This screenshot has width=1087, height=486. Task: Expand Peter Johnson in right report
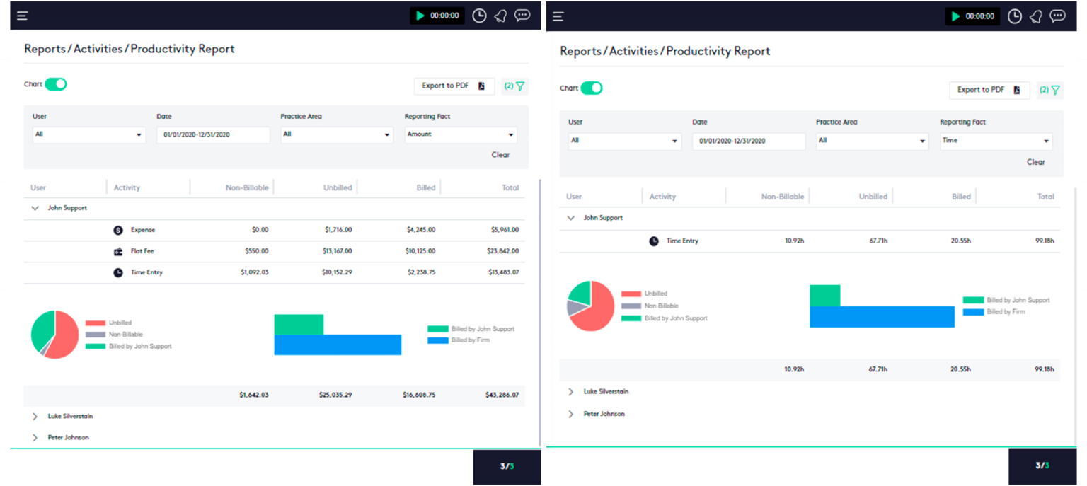pyautogui.click(x=570, y=414)
